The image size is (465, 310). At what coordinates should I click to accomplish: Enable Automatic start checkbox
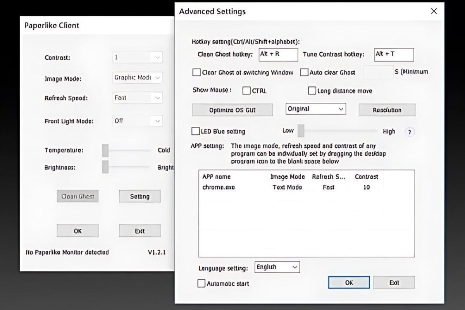click(201, 283)
